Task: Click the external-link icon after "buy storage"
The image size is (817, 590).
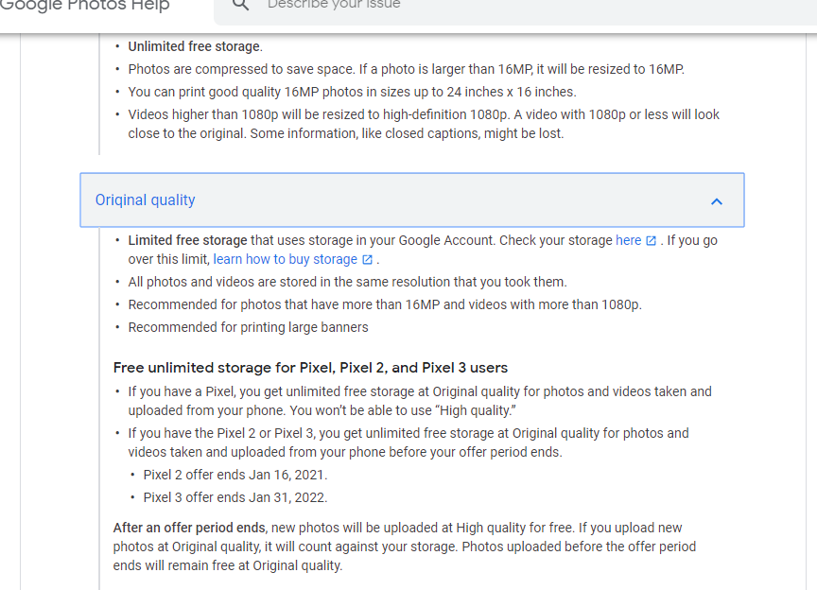Action: (x=367, y=260)
